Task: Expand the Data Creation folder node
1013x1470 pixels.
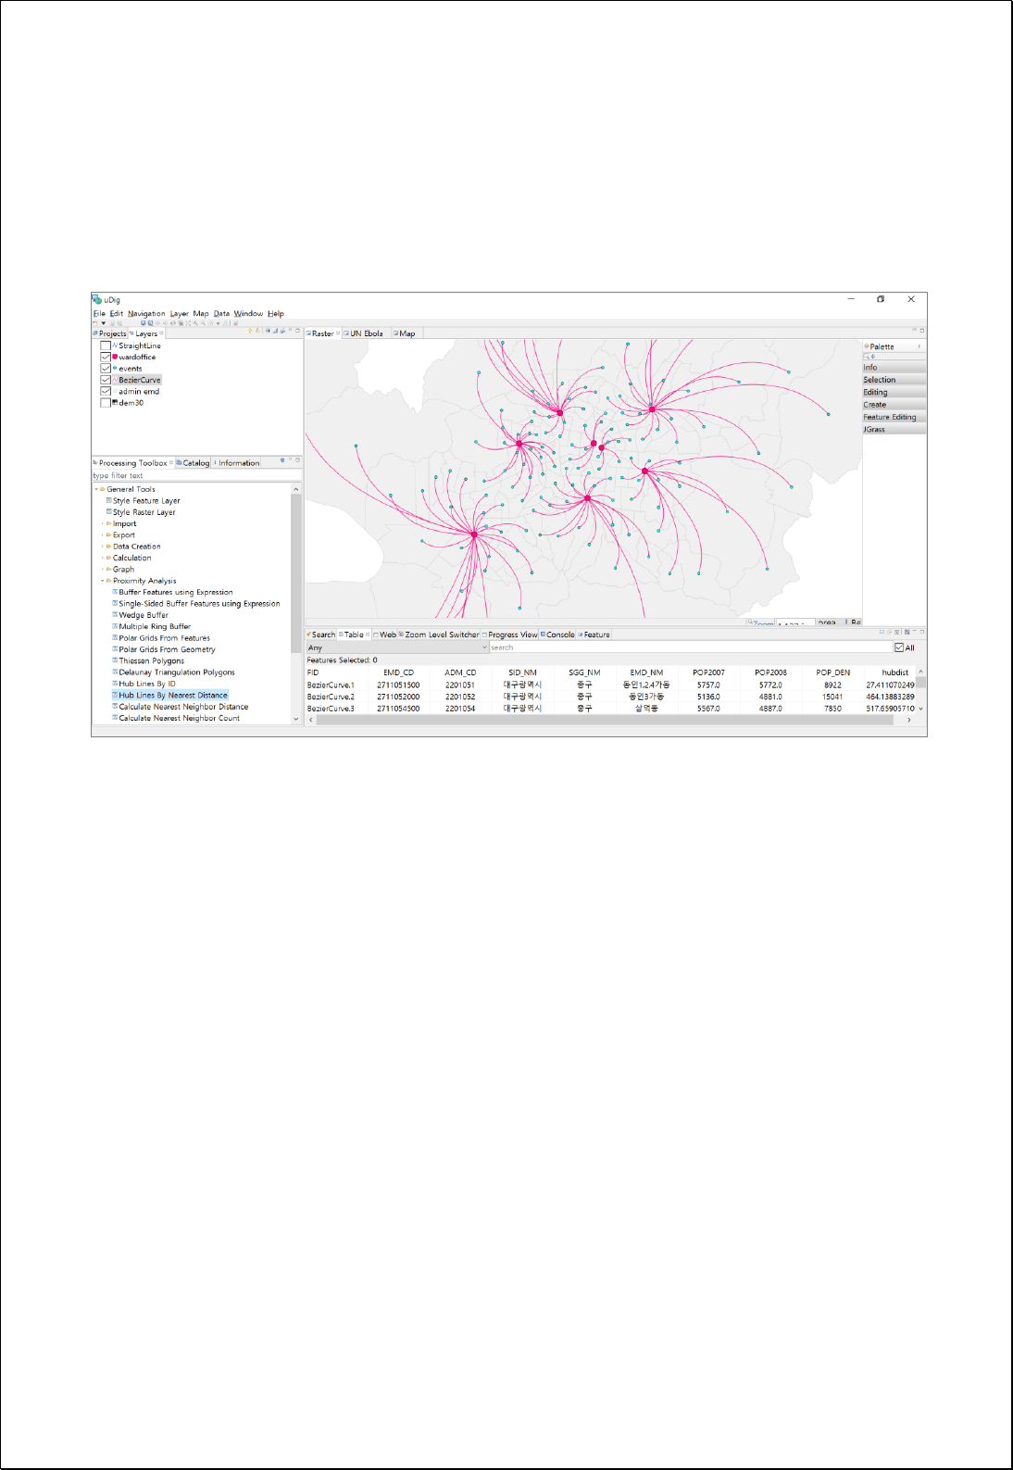Action: click(103, 547)
